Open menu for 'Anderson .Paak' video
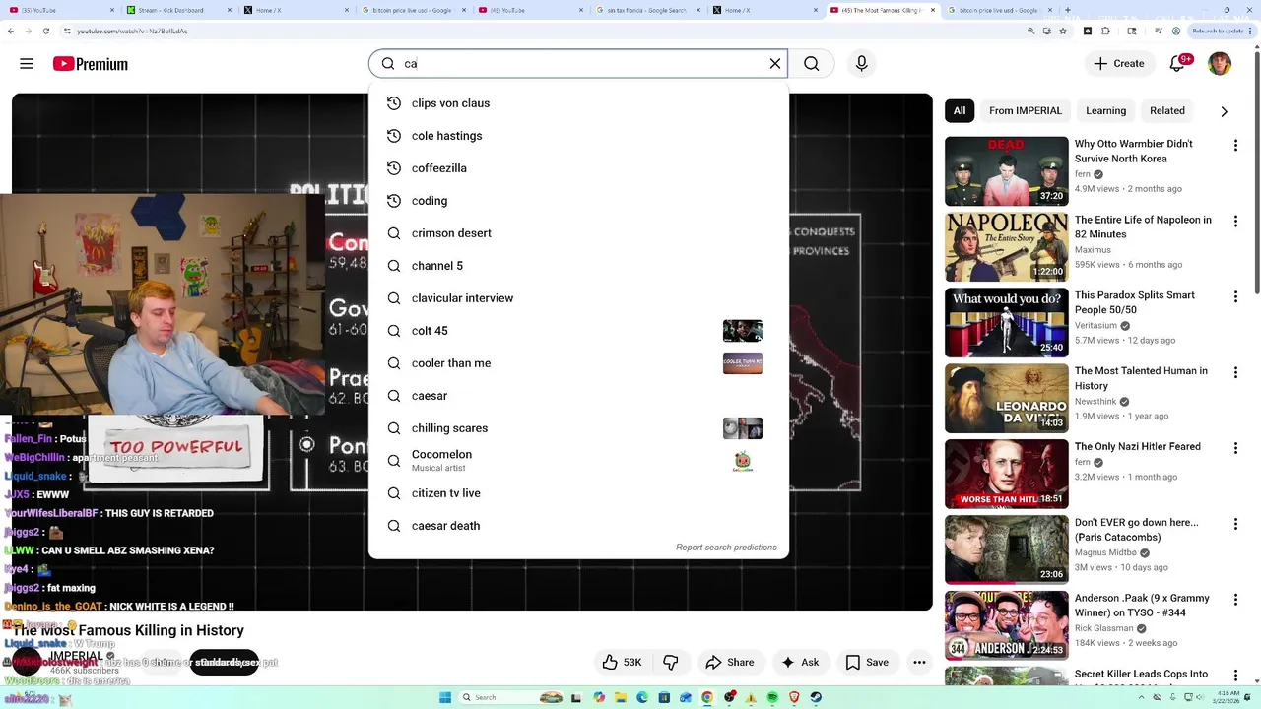 [x=1235, y=600]
